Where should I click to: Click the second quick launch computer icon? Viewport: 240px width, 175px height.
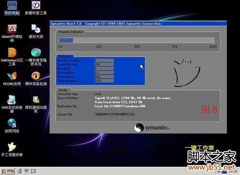pyautogui.click(x=26, y=171)
